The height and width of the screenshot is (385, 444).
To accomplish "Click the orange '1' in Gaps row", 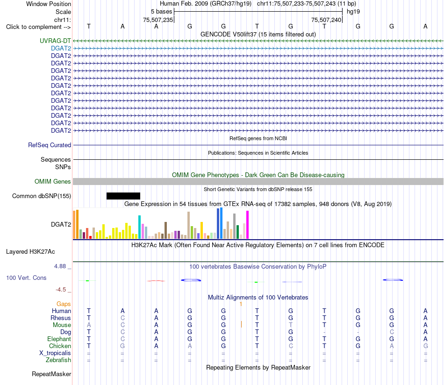I will pyautogui.click(x=241, y=304).
